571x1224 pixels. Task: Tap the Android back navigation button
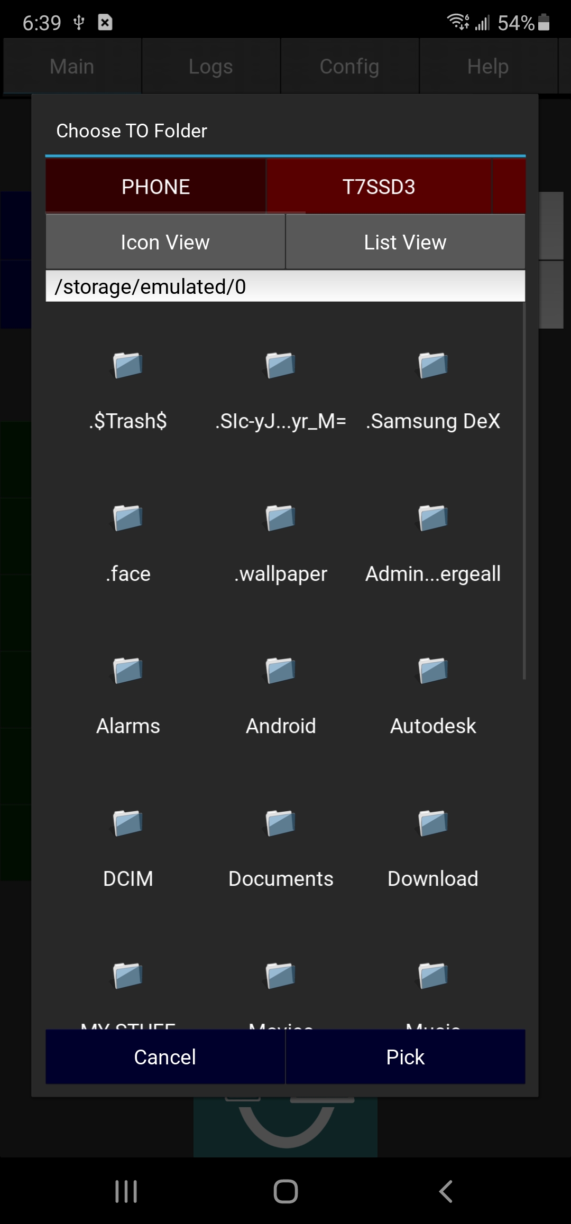tap(446, 1191)
